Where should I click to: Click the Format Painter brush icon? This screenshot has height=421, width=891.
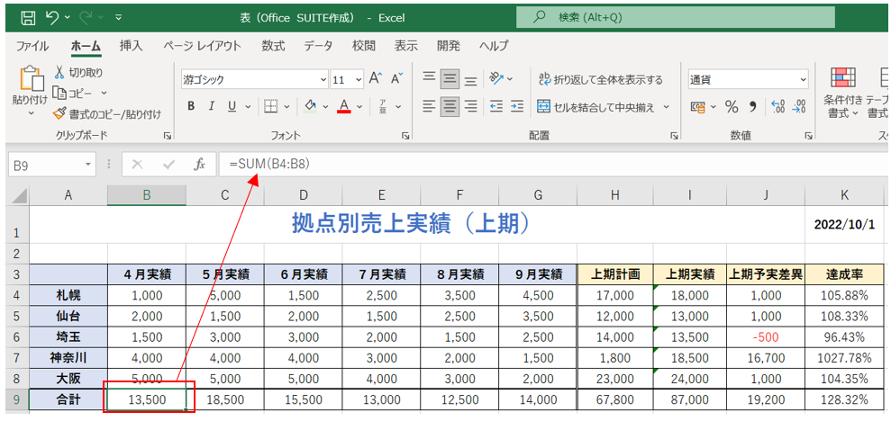pos(59,113)
